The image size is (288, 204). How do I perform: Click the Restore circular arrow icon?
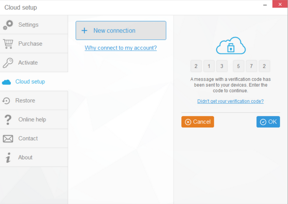6,101
